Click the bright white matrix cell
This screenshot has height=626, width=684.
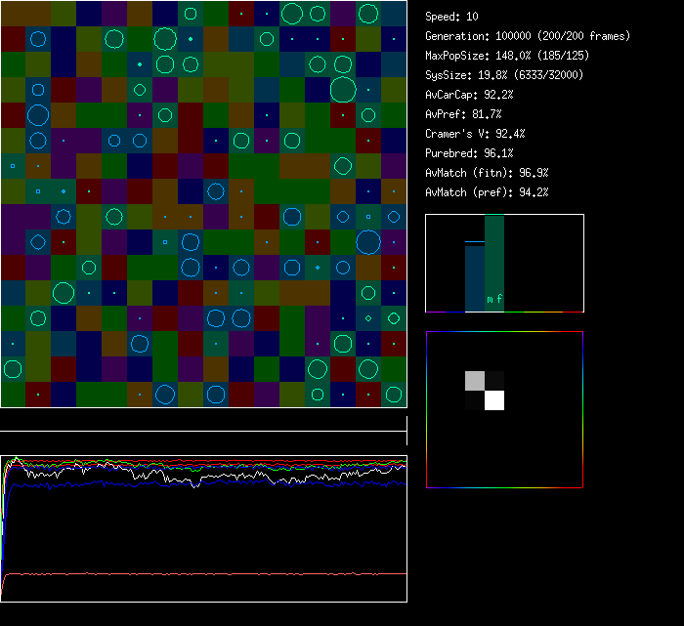click(x=494, y=400)
